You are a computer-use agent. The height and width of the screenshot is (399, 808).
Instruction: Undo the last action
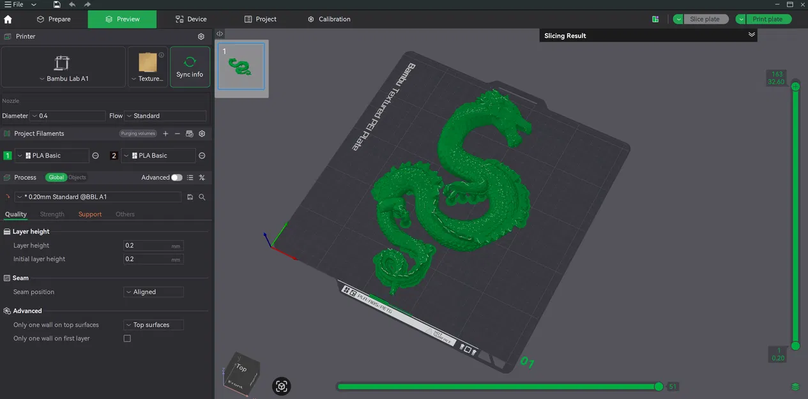click(72, 4)
